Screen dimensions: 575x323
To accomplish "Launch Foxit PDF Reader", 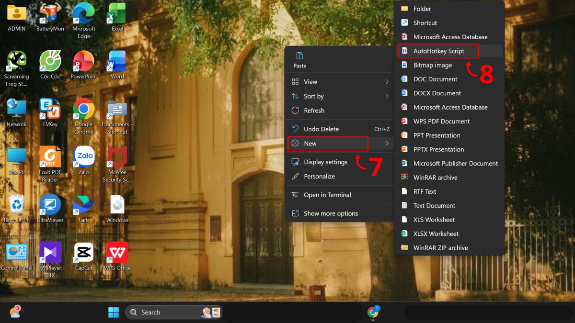I will (x=50, y=158).
